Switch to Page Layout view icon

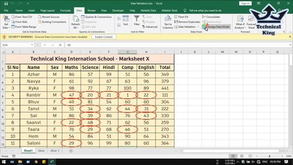coord(242,156)
